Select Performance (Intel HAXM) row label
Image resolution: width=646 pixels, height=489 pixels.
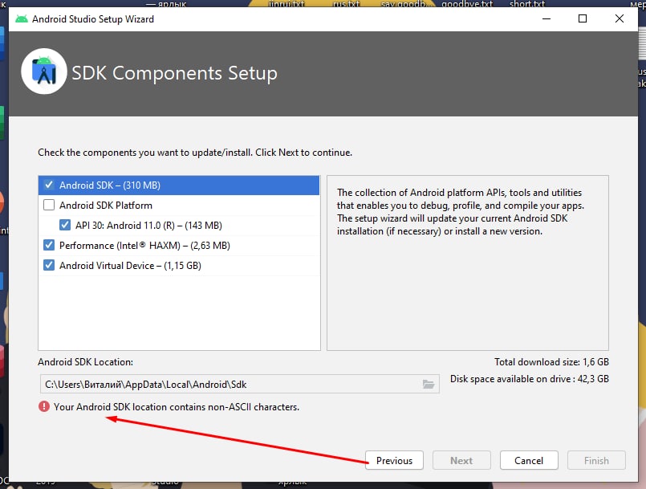click(x=144, y=246)
